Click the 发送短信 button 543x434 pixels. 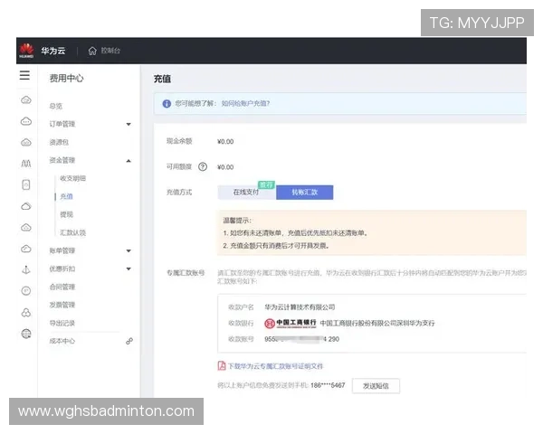point(376,386)
